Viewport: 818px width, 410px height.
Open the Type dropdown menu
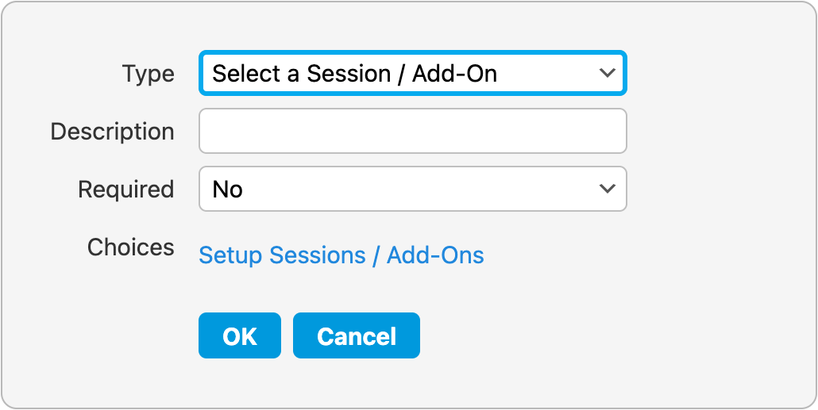point(412,74)
